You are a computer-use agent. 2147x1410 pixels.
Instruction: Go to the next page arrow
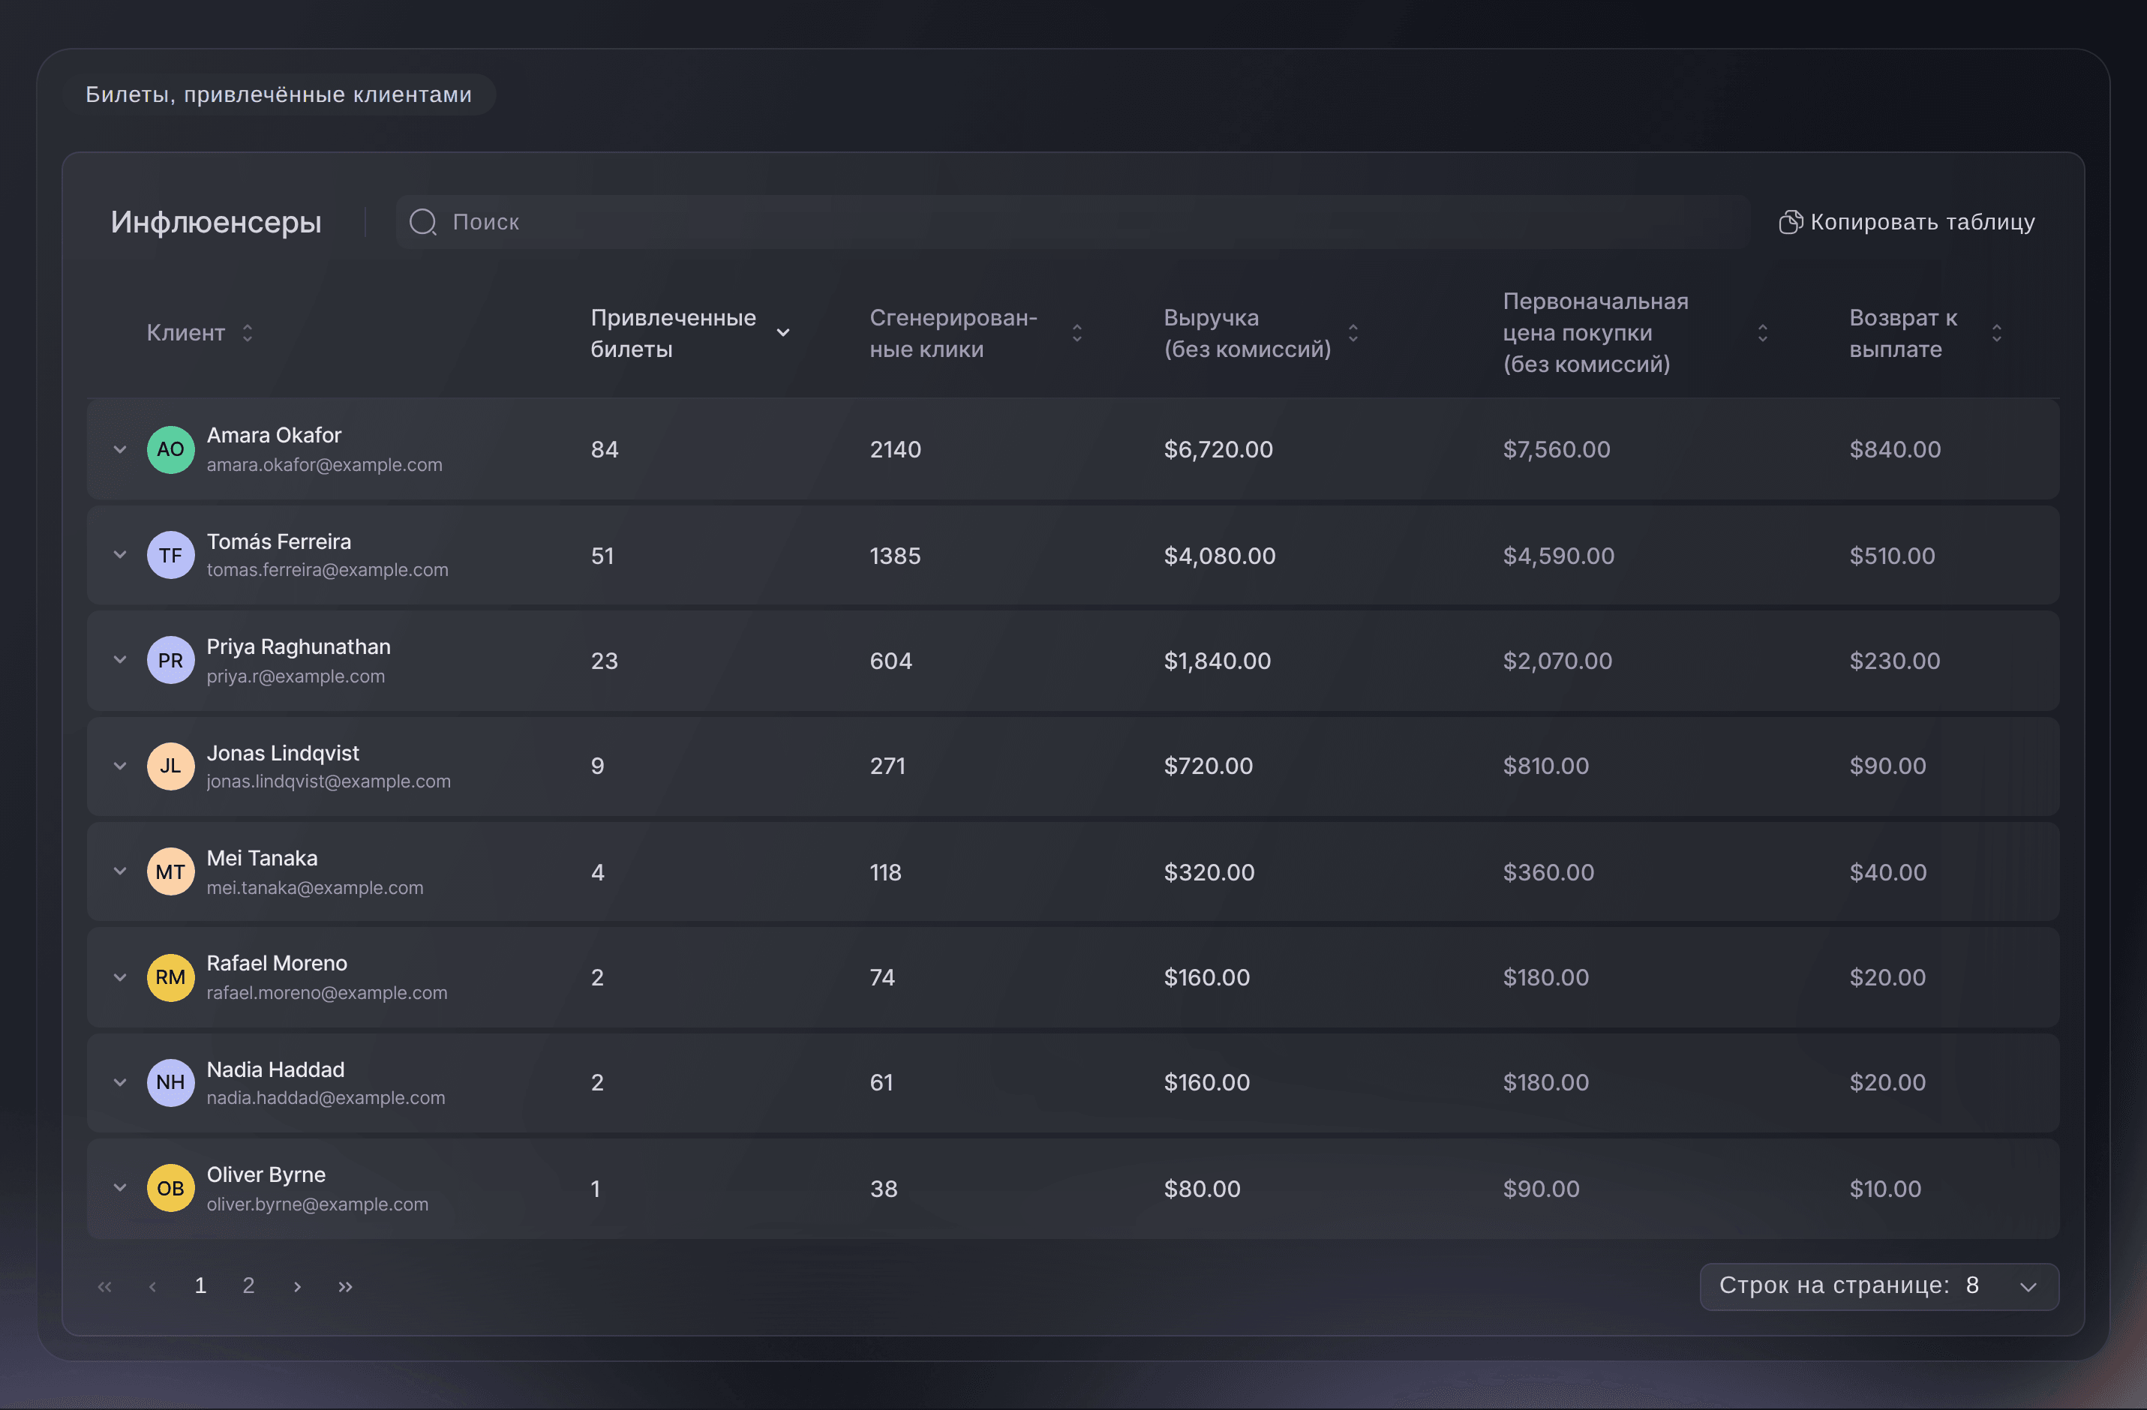[x=297, y=1286]
